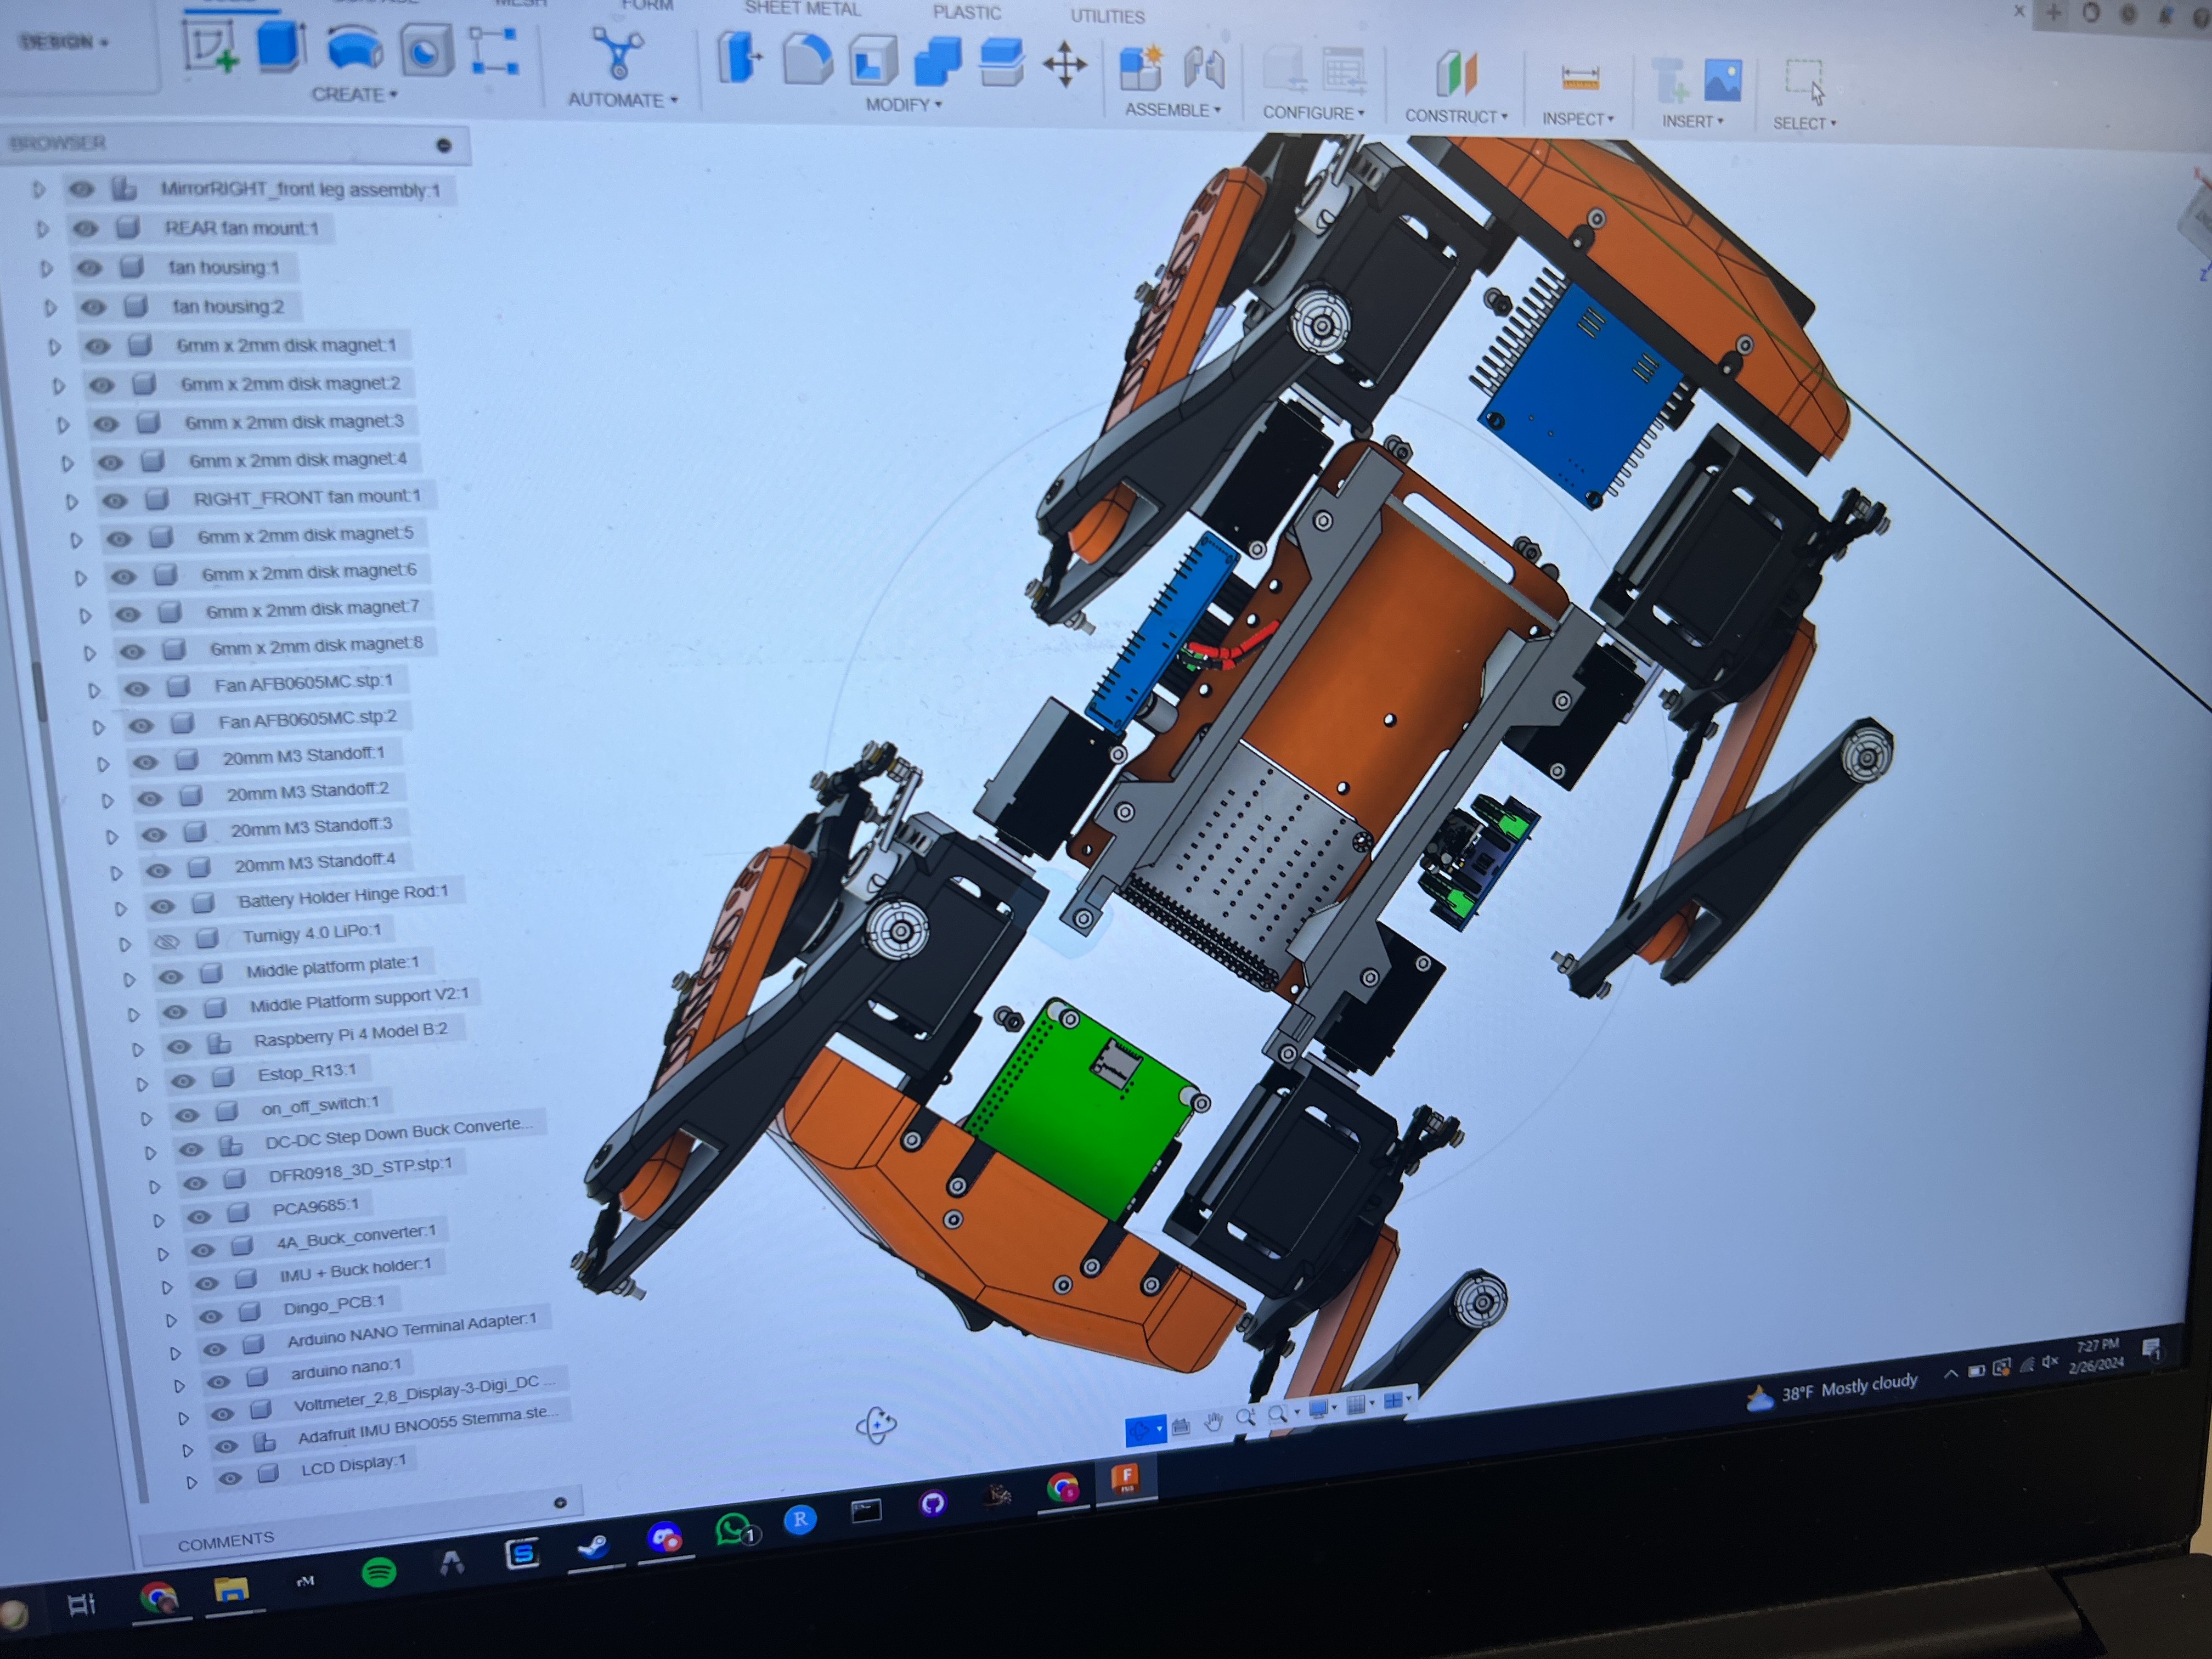Open the CONFIGURE menu label

1313,113
